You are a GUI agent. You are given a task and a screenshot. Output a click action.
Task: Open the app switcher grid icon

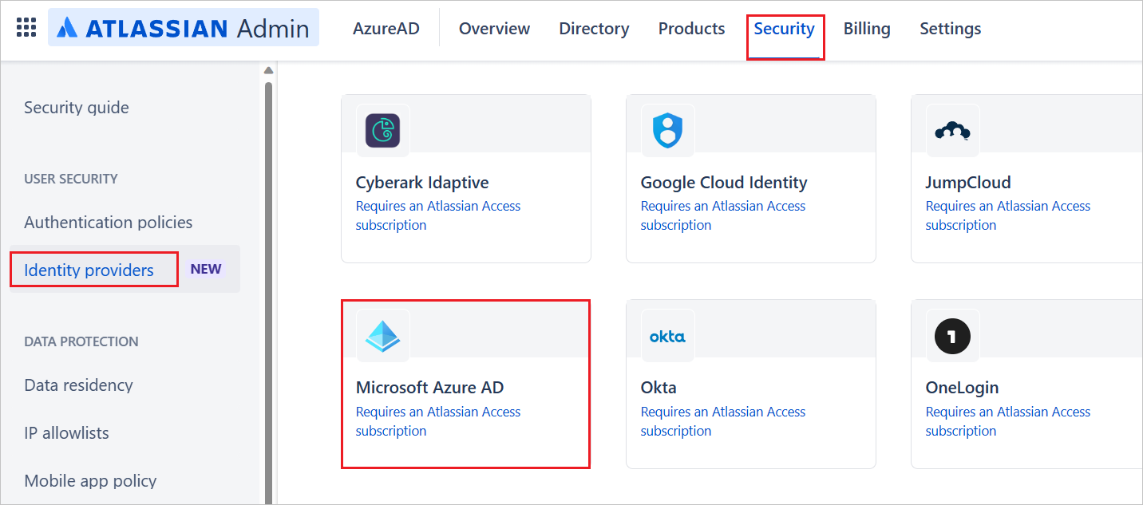pos(26,28)
